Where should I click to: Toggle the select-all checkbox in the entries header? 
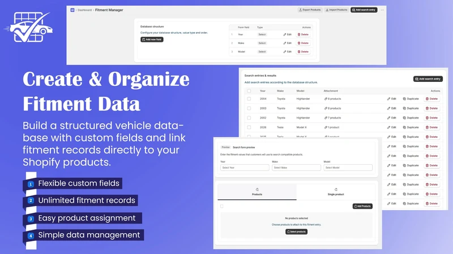point(249,91)
